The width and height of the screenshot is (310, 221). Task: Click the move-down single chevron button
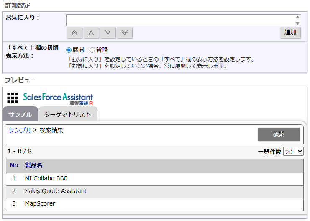[x=108, y=33]
